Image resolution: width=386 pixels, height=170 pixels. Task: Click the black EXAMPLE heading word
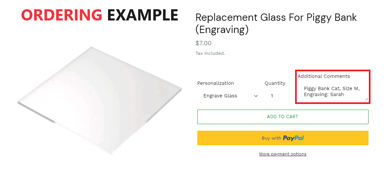point(142,15)
